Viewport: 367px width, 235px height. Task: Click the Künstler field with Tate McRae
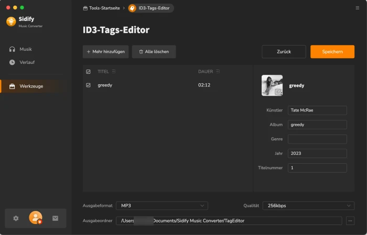(317, 110)
